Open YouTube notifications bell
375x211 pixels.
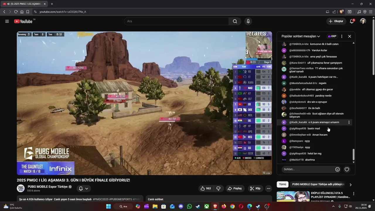coord(352,21)
